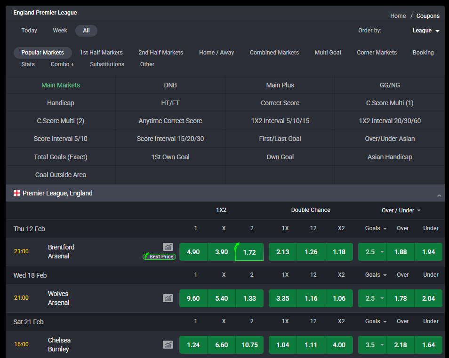Image resolution: width=449 pixels, height=358 pixels.
Task: Open stats icon for Chelsea vs Burnley
Action: [168, 344]
